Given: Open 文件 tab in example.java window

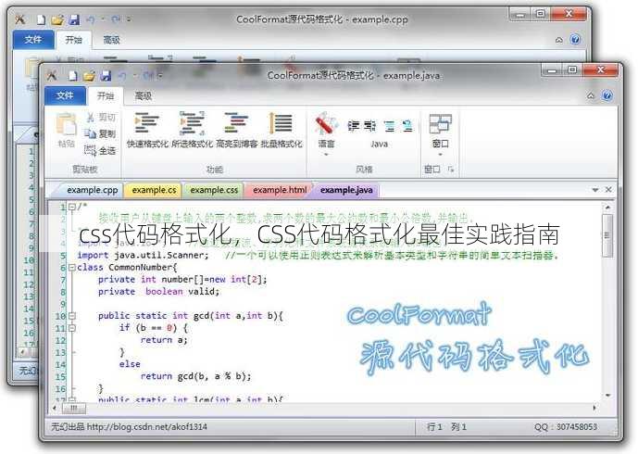Looking at the screenshot, I should pos(65,95).
